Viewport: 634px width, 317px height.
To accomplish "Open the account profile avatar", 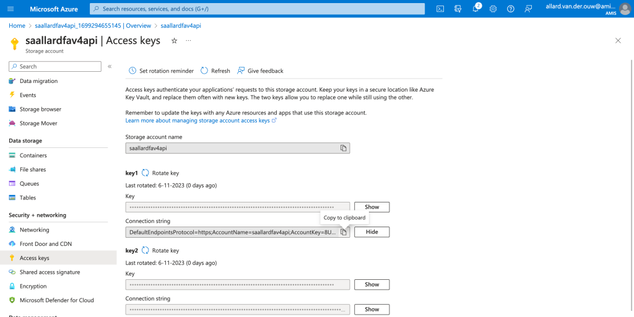I will click(625, 9).
